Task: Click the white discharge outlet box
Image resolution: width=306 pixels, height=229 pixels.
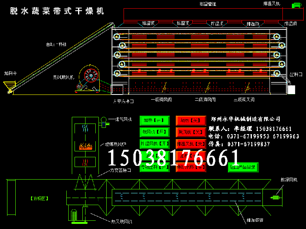Action: click(291, 89)
